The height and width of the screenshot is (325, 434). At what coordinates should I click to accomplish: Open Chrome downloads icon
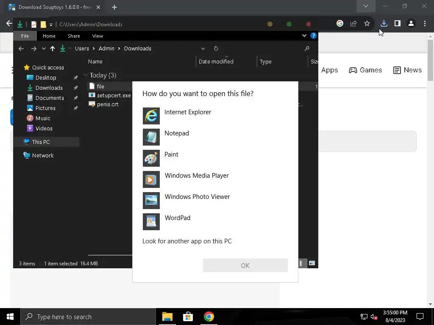[384, 24]
